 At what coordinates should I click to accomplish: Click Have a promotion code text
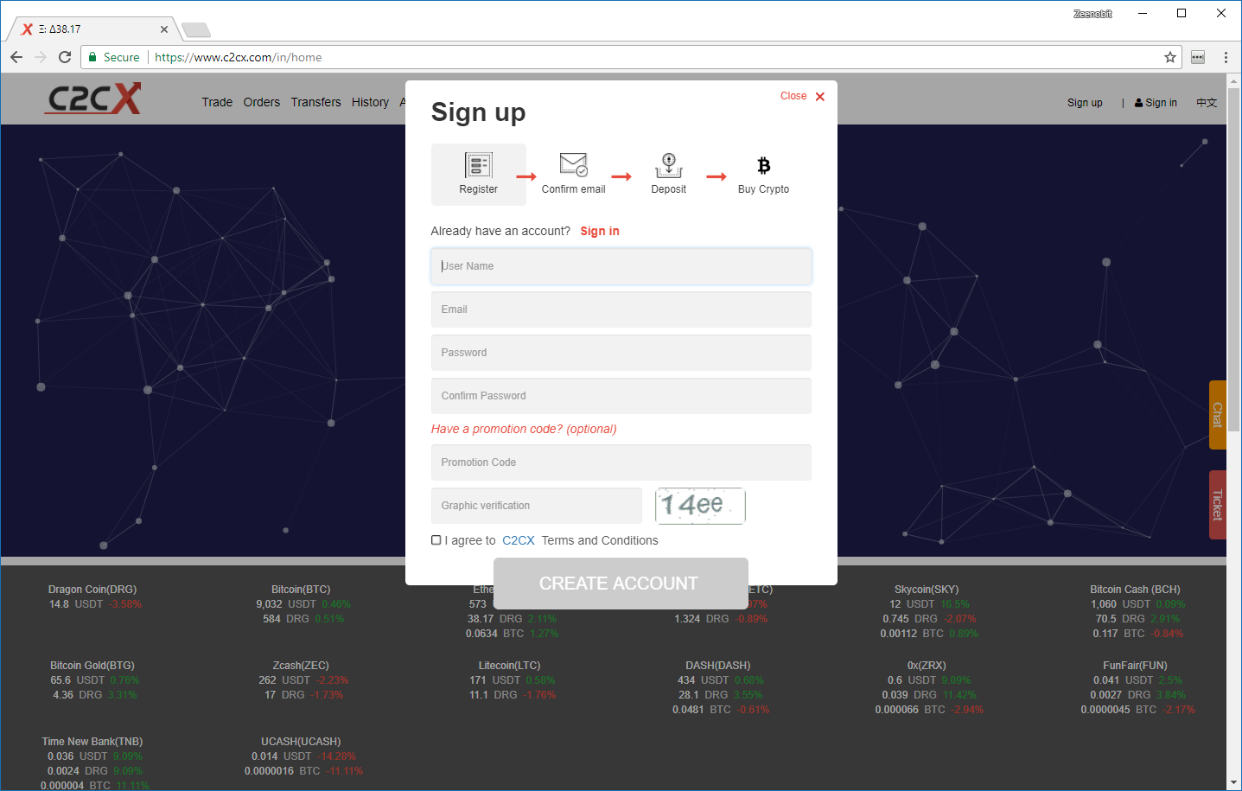(524, 429)
